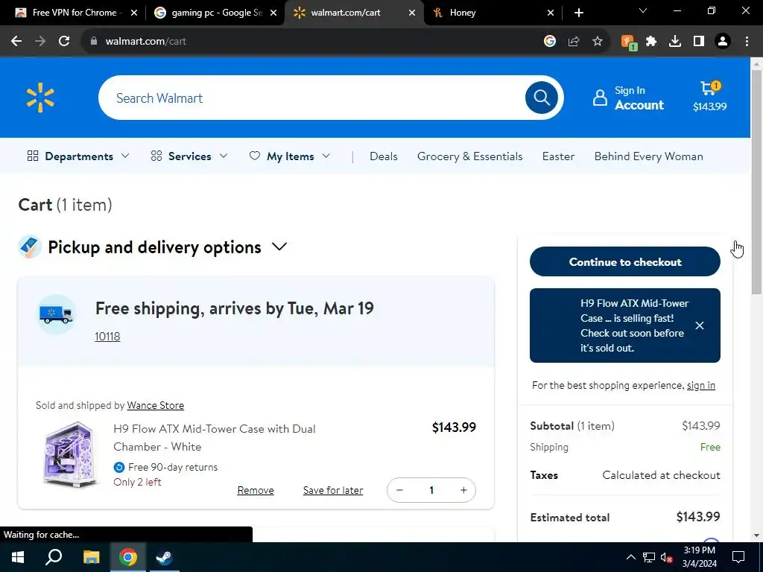Click the share page icon
The image size is (763, 572).
574,42
